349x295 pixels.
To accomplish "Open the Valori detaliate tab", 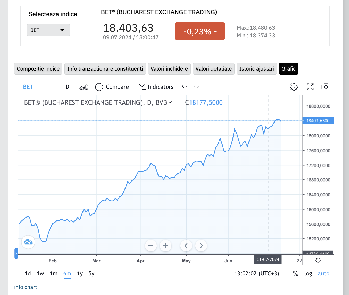I will click(214, 69).
